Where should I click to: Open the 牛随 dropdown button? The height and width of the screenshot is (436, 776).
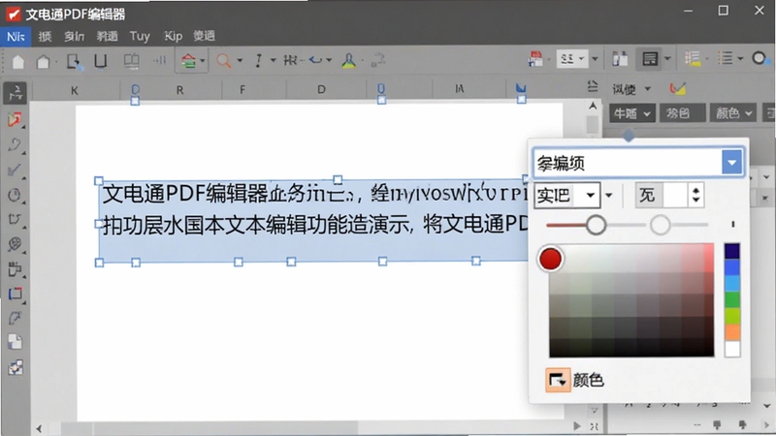[632, 113]
